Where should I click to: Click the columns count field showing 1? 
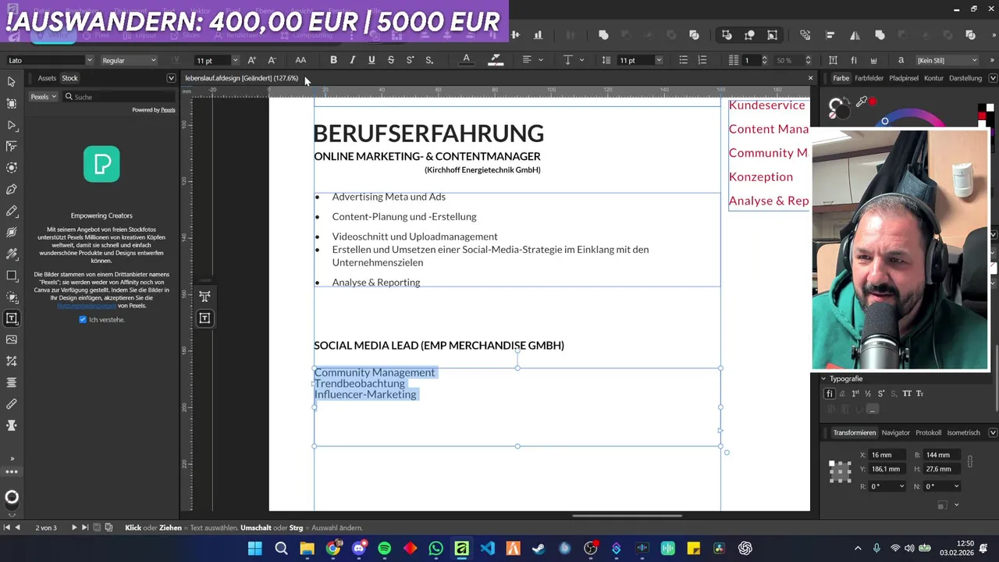tap(751, 60)
